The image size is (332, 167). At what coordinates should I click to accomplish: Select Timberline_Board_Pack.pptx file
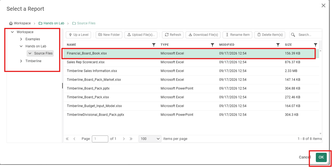[191, 88]
